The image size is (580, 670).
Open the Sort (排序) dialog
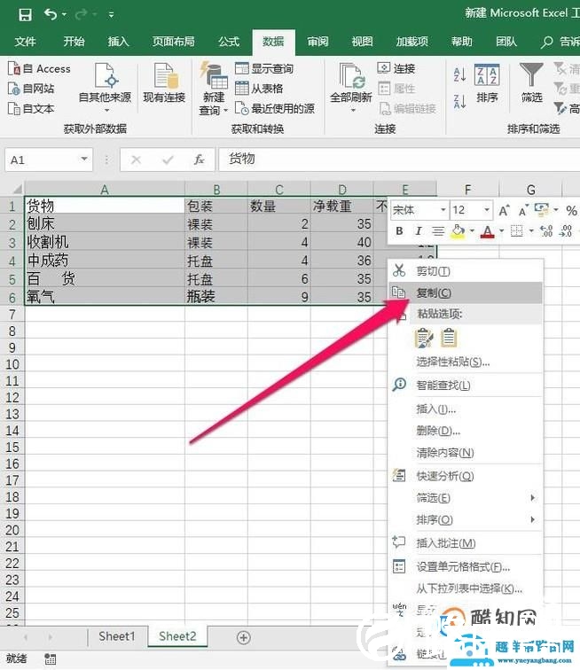(x=487, y=83)
